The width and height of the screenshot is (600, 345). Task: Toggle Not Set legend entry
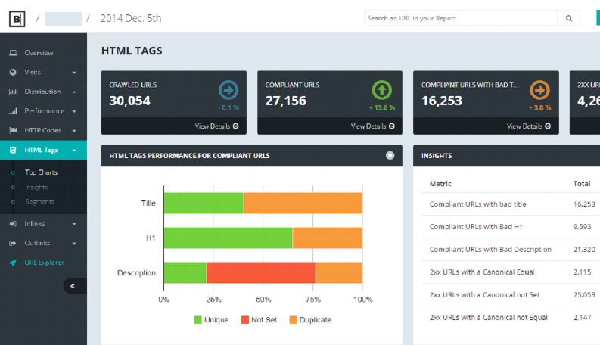(259, 320)
